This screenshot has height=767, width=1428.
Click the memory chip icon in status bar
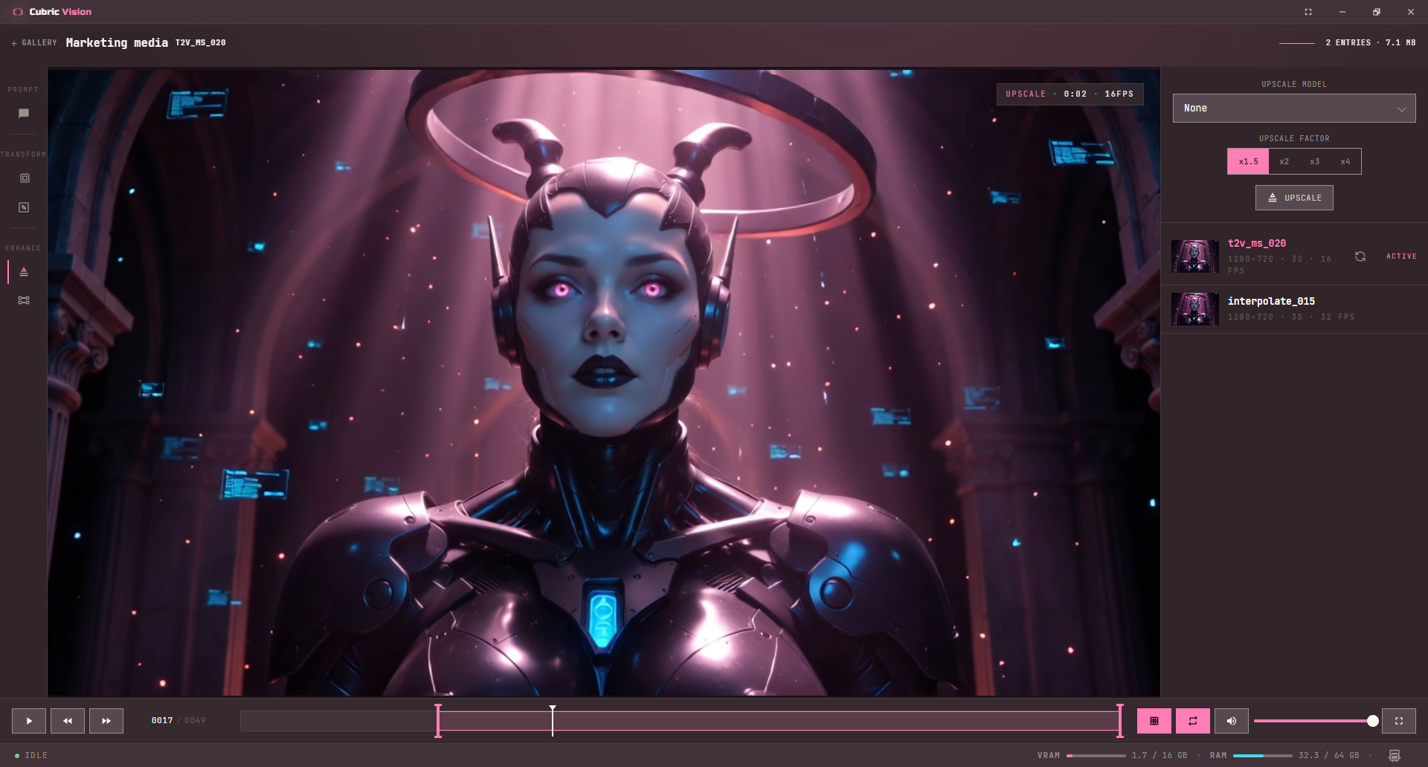[x=1395, y=756]
